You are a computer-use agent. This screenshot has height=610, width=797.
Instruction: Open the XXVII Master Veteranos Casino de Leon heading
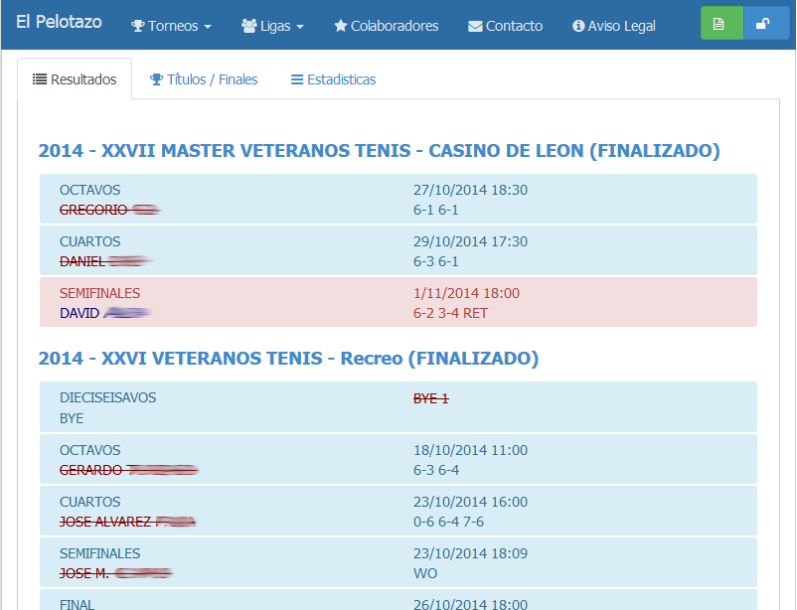(380, 150)
